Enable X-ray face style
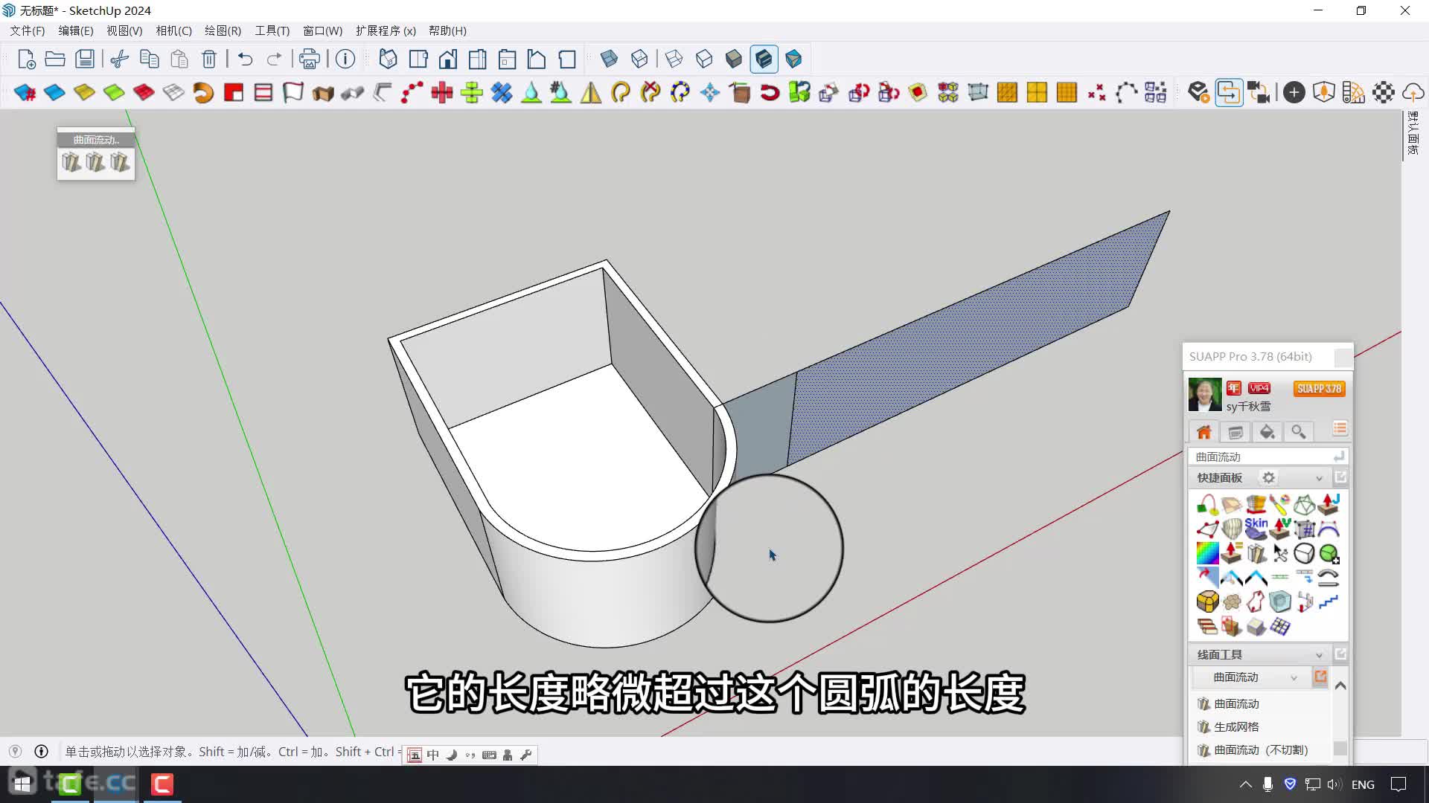This screenshot has height=803, width=1429. click(609, 59)
